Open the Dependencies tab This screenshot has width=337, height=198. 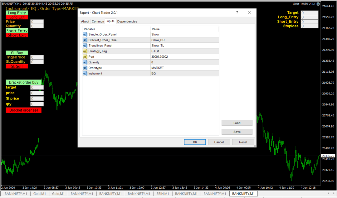coord(127,22)
